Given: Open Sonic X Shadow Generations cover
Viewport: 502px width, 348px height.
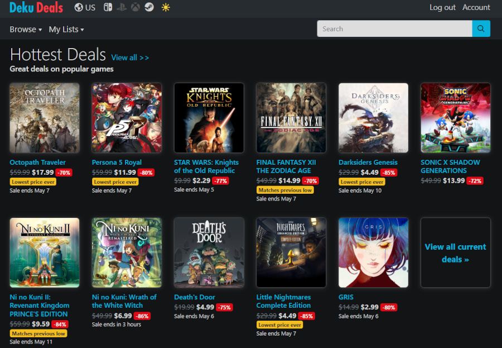Looking at the screenshot, I should pyautogui.click(x=456, y=118).
